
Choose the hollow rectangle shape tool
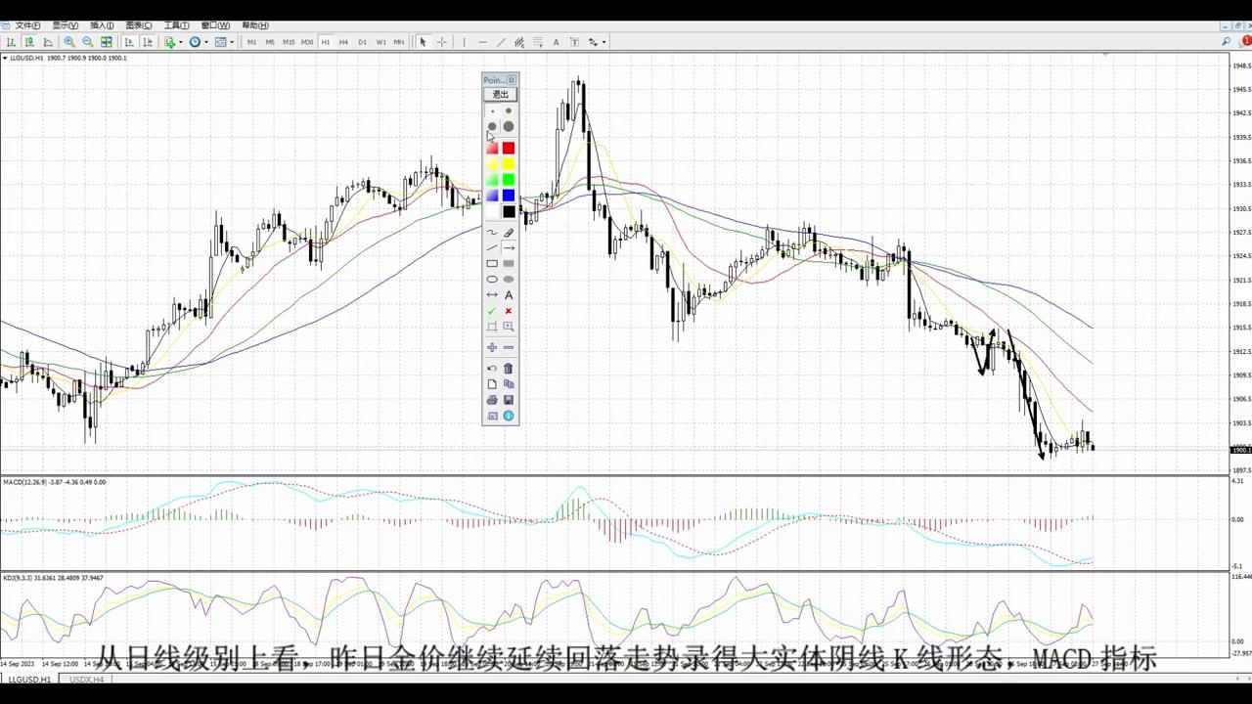tap(492, 264)
